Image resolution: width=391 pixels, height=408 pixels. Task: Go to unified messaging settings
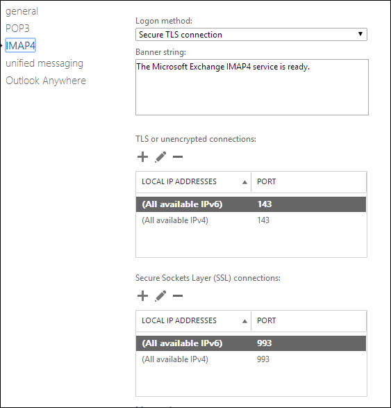[44, 63]
